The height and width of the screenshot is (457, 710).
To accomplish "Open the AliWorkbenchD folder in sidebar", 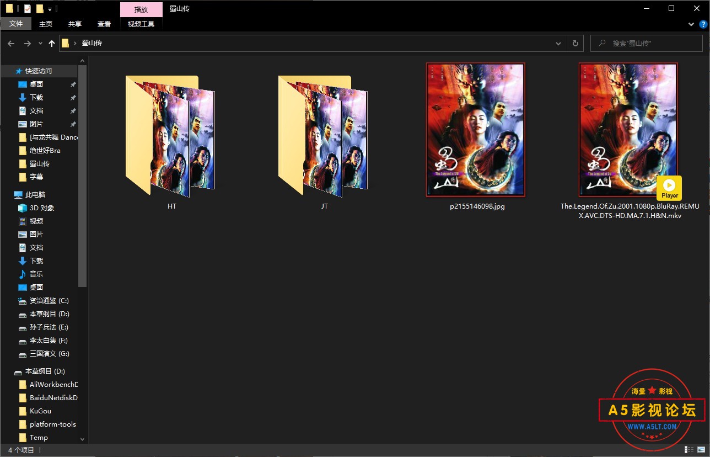I will click(53, 384).
